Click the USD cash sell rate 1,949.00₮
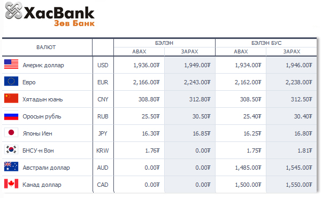This screenshot has height=198, width=322. (197, 65)
